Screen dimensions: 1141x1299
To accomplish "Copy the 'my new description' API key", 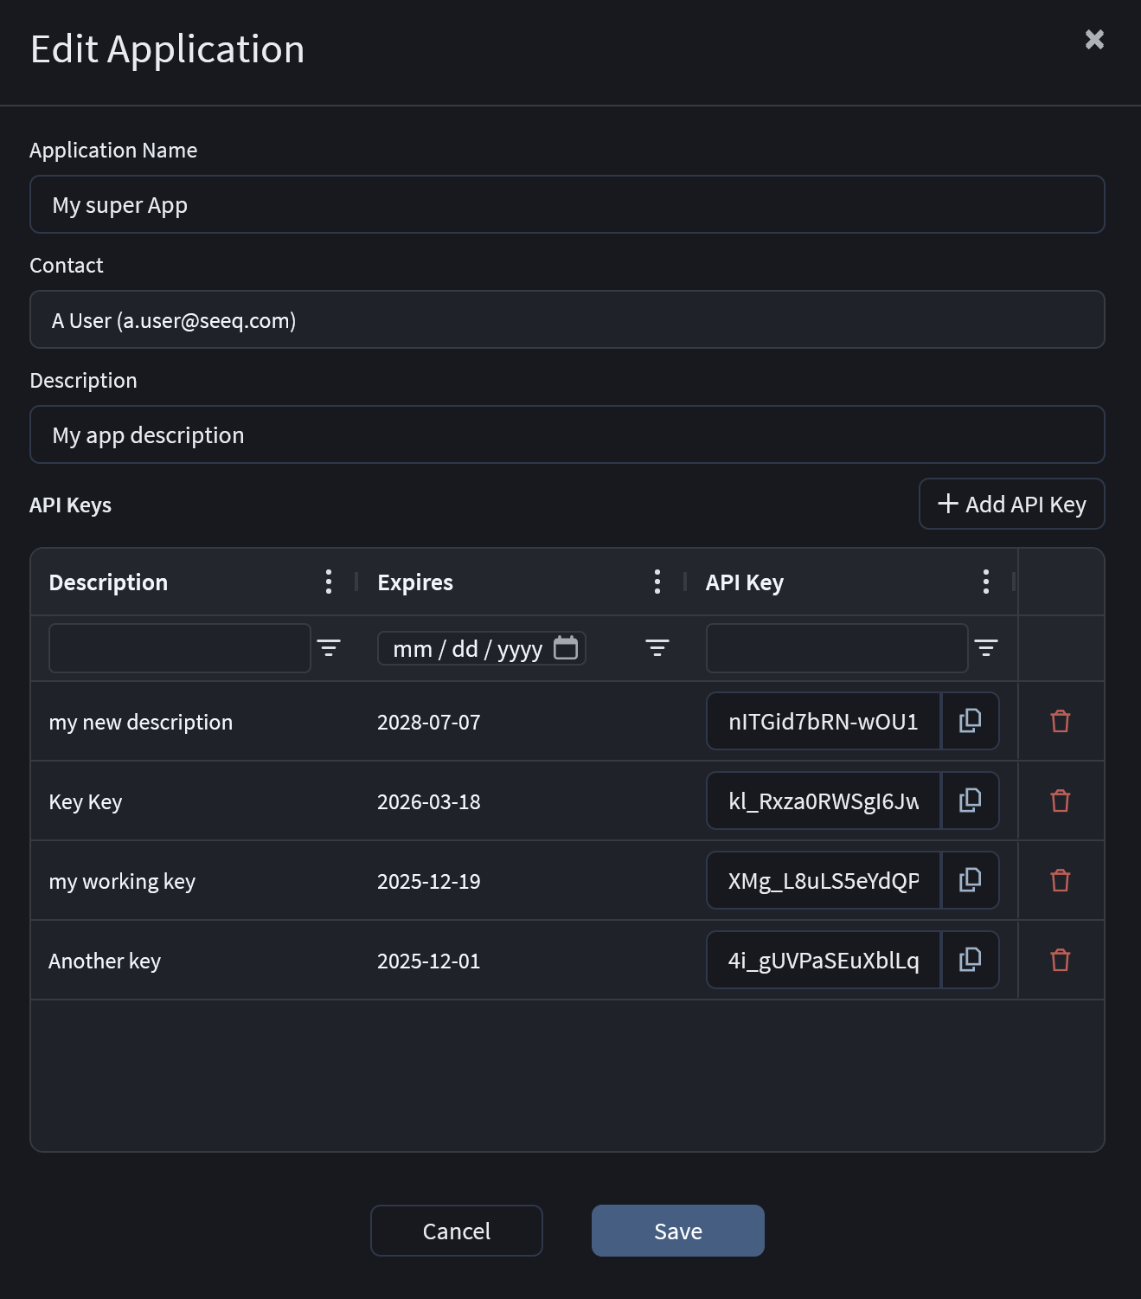I will point(970,721).
